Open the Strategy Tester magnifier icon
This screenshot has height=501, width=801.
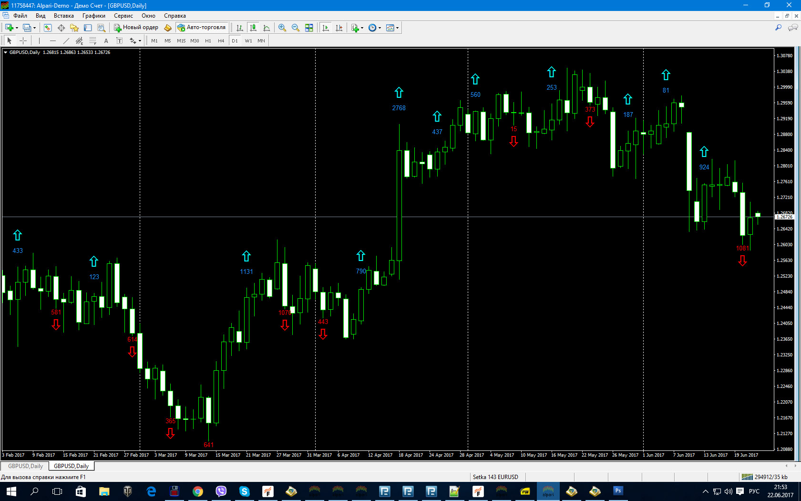[101, 28]
